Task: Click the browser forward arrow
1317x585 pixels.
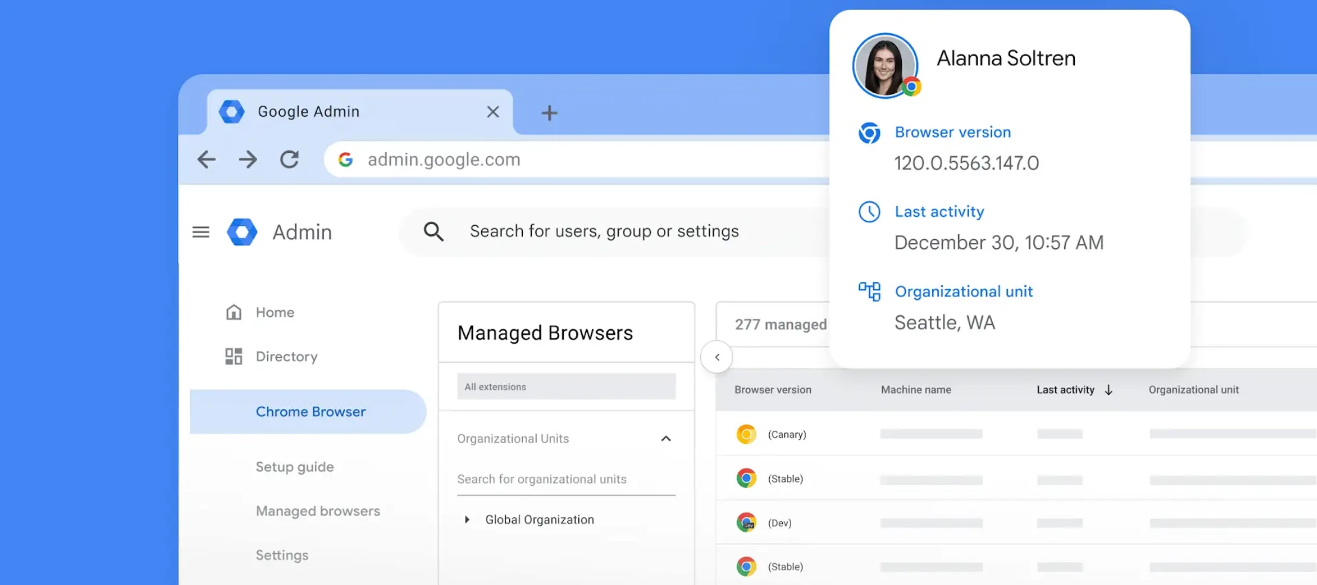Action: pos(247,159)
